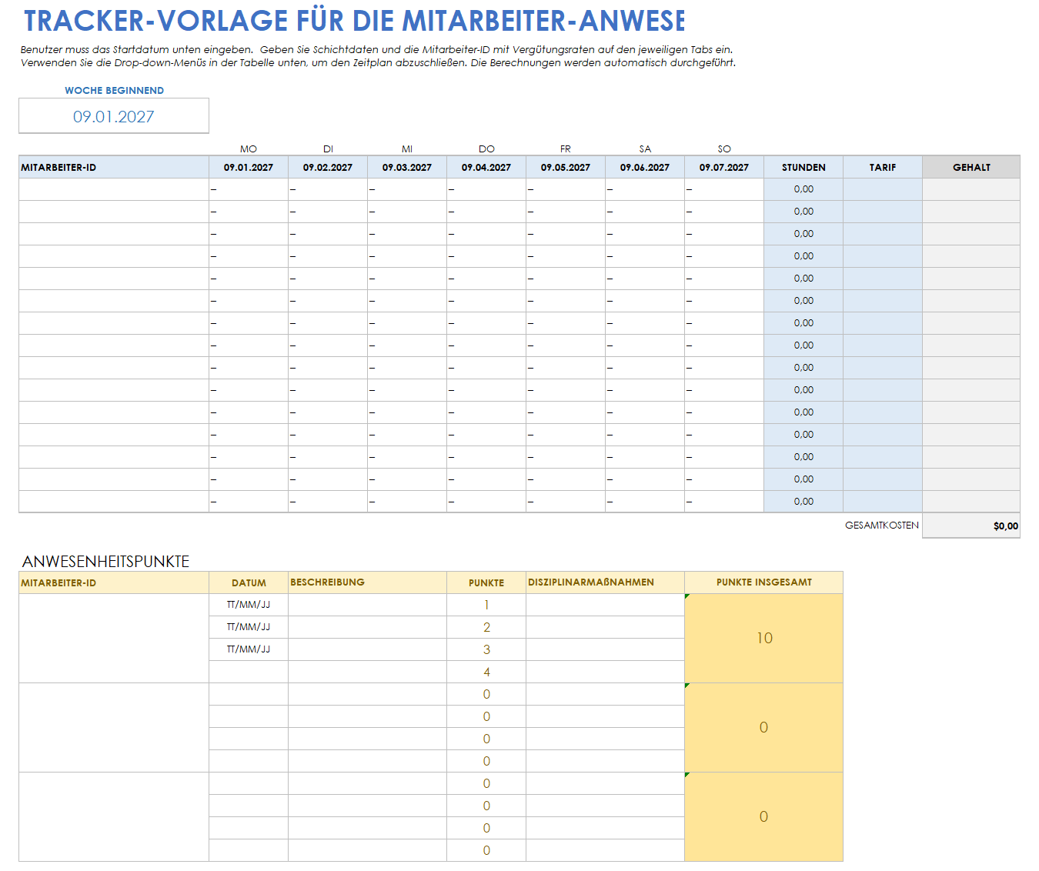This screenshot has width=1039, height=871.
Task: Click the MO day label
Action: (x=249, y=149)
